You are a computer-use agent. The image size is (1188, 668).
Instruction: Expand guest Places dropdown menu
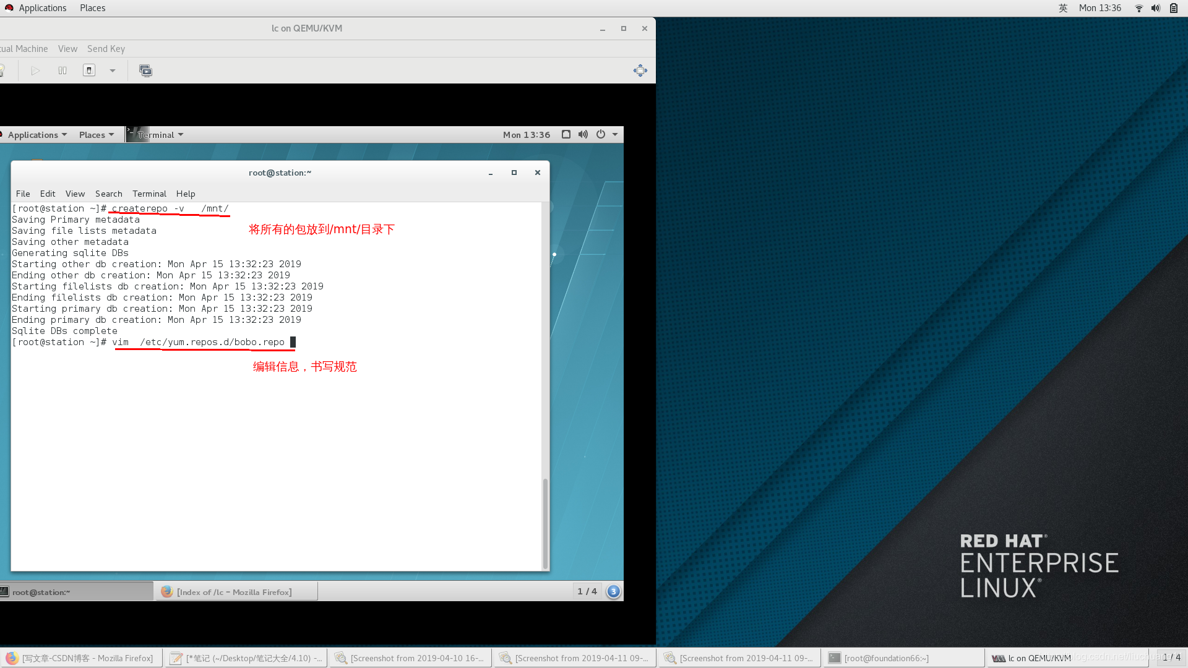coord(97,135)
